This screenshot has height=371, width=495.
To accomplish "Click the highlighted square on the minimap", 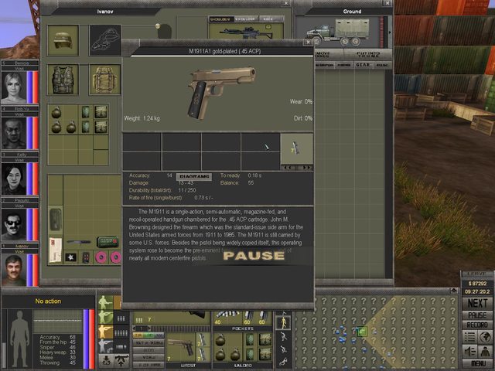I will point(362,332).
